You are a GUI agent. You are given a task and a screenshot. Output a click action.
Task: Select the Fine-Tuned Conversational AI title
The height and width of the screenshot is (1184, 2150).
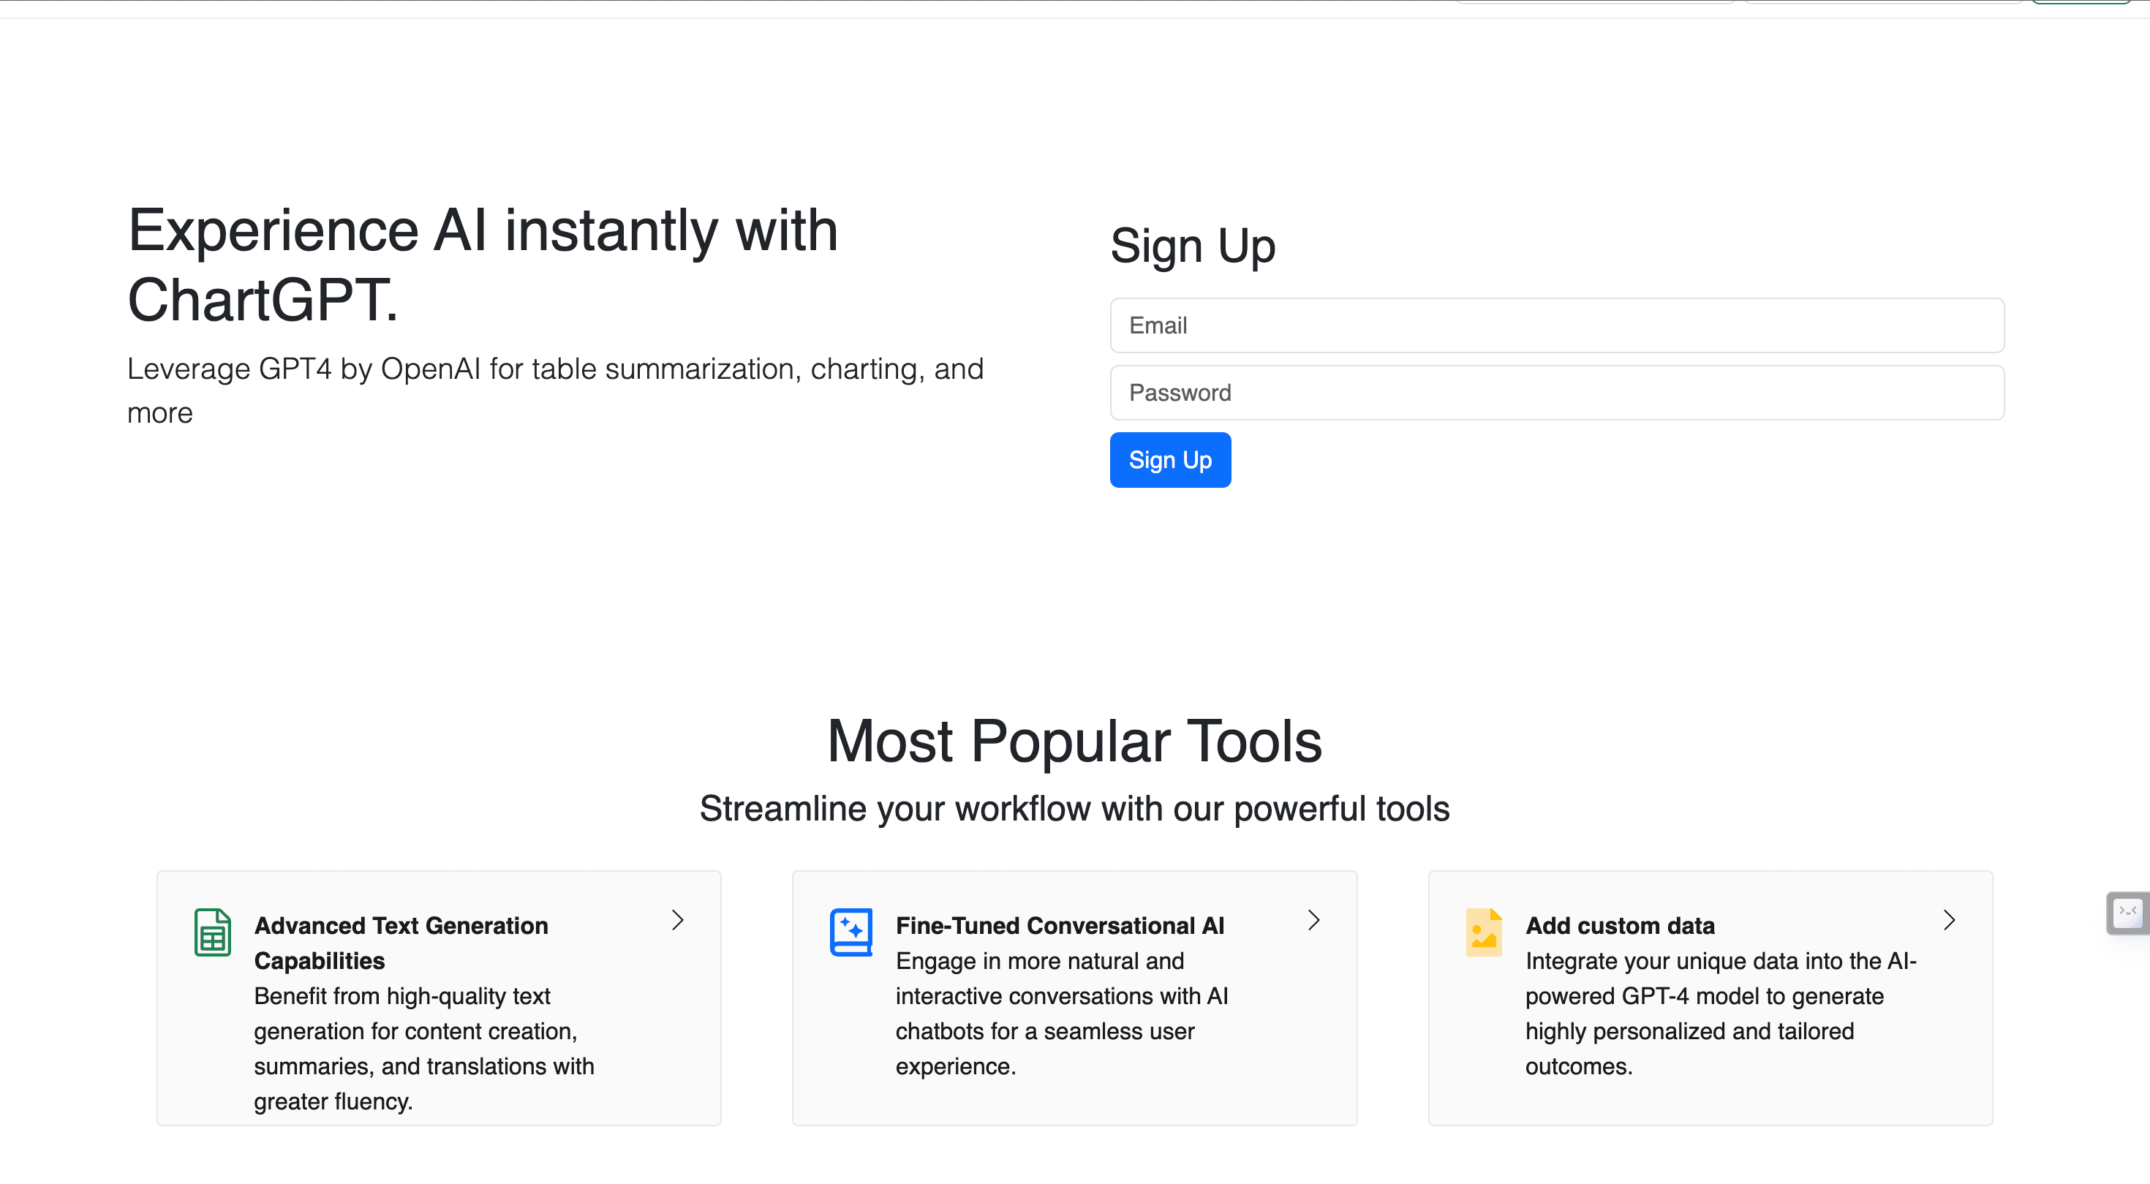point(1060,925)
